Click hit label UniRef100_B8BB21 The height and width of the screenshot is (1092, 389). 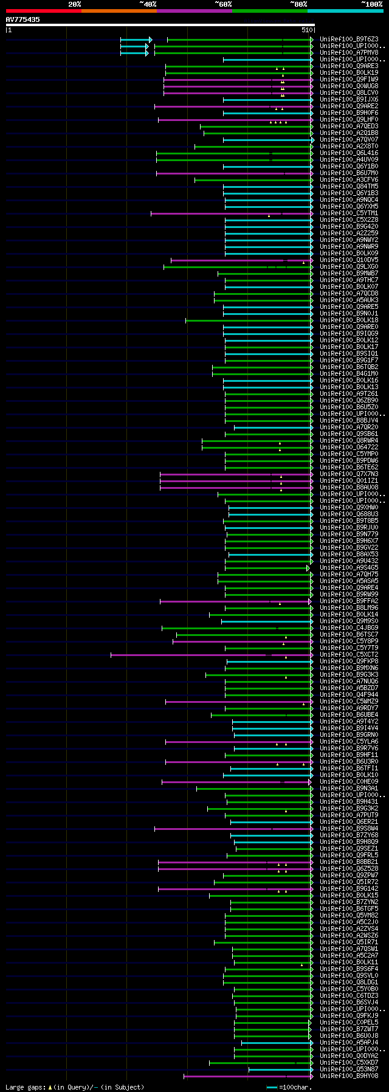[x=349, y=862]
